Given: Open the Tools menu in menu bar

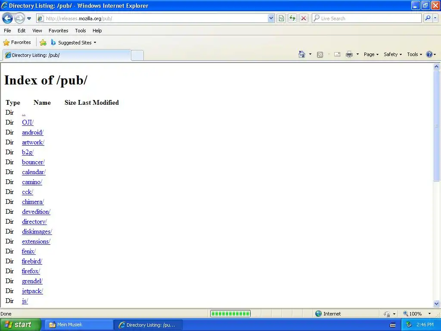Looking at the screenshot, I should pos(81,31).
